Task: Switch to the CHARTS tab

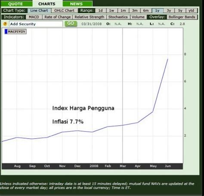Action: click(x=47, y=4)
